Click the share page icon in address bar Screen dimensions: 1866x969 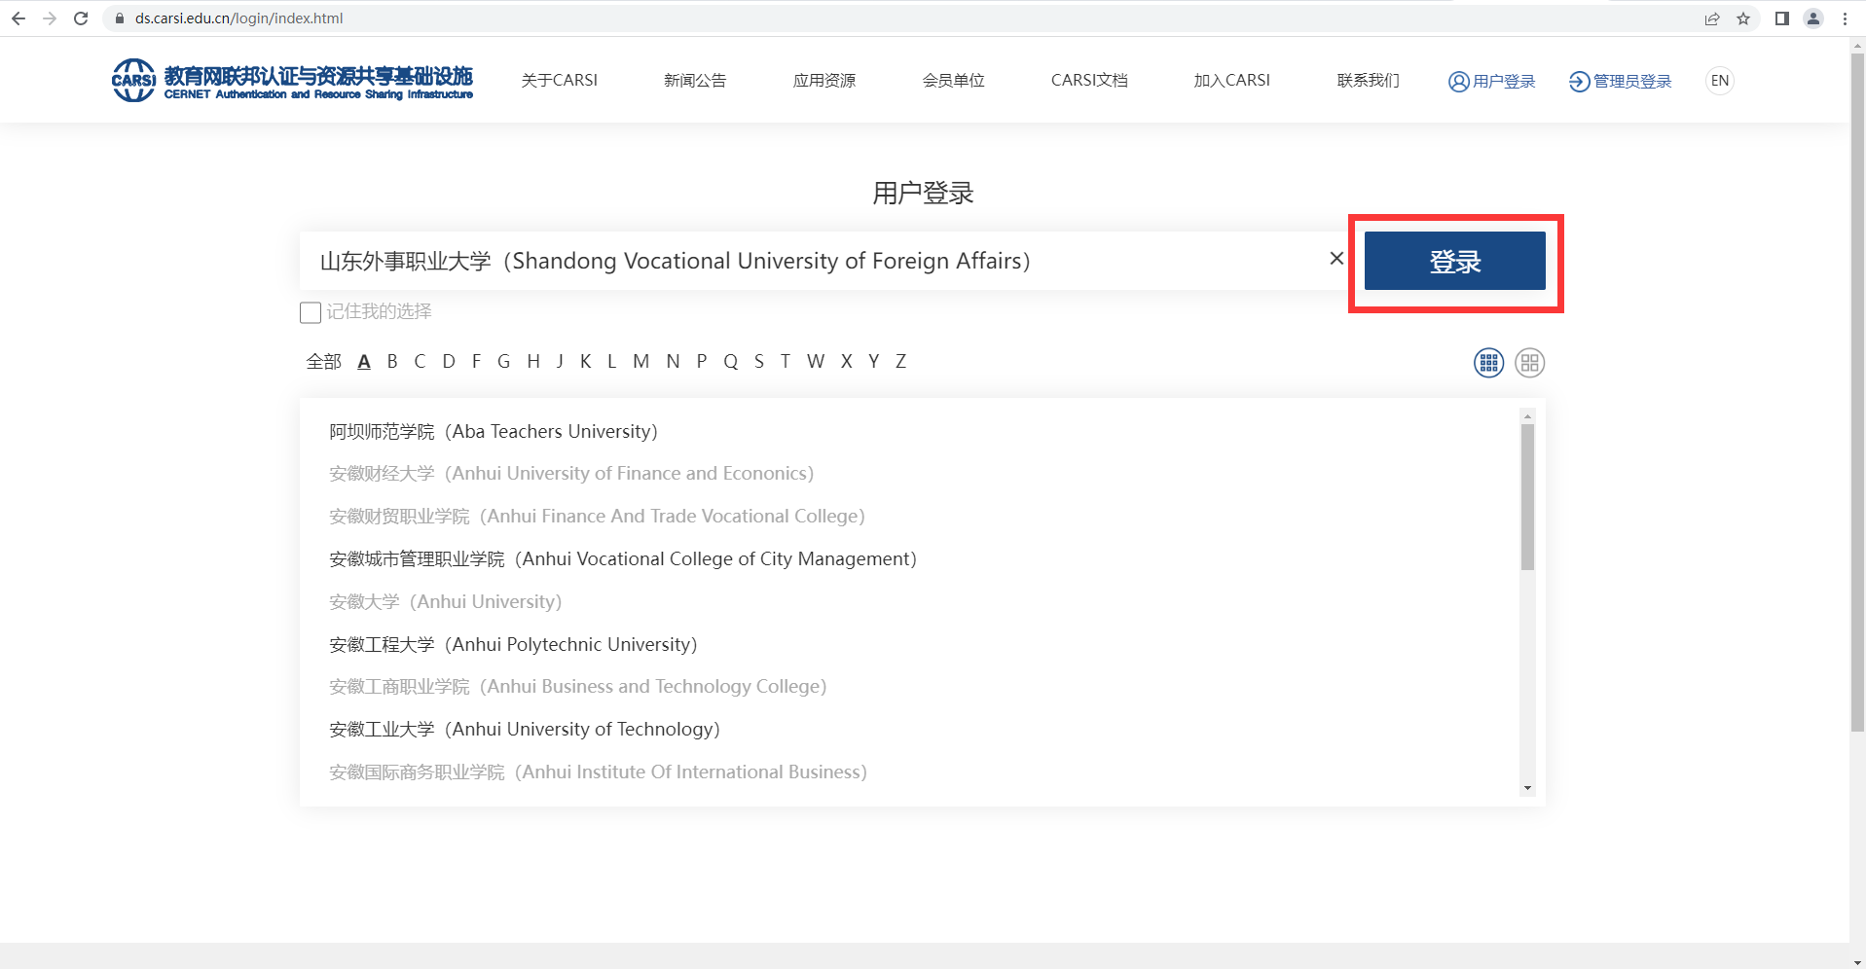click(1712, 18)
